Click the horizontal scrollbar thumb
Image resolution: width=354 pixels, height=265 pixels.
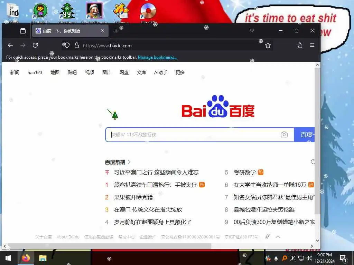[x=110, y=246]
